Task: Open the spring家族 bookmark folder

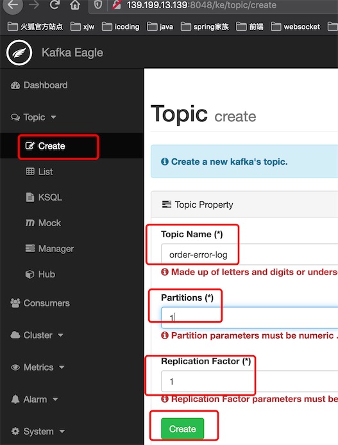Action: [205, 27]
